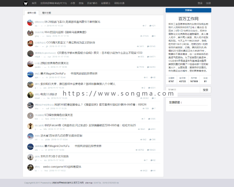This screenshot has height=187, width=234.
Task: Click category tag [公务员论坛]
Action: tap(40, 43)
